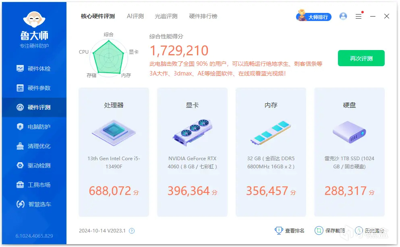The width and height of the screenshot is (400, 247).
Task: Click the 内存 card title
Action: (271, 105)
